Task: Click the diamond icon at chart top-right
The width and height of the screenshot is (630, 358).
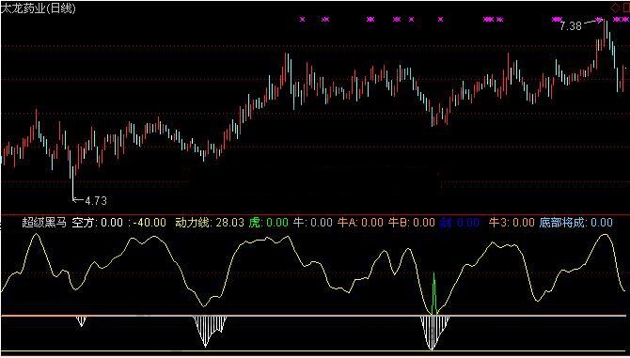Action: tap(615, 8)
